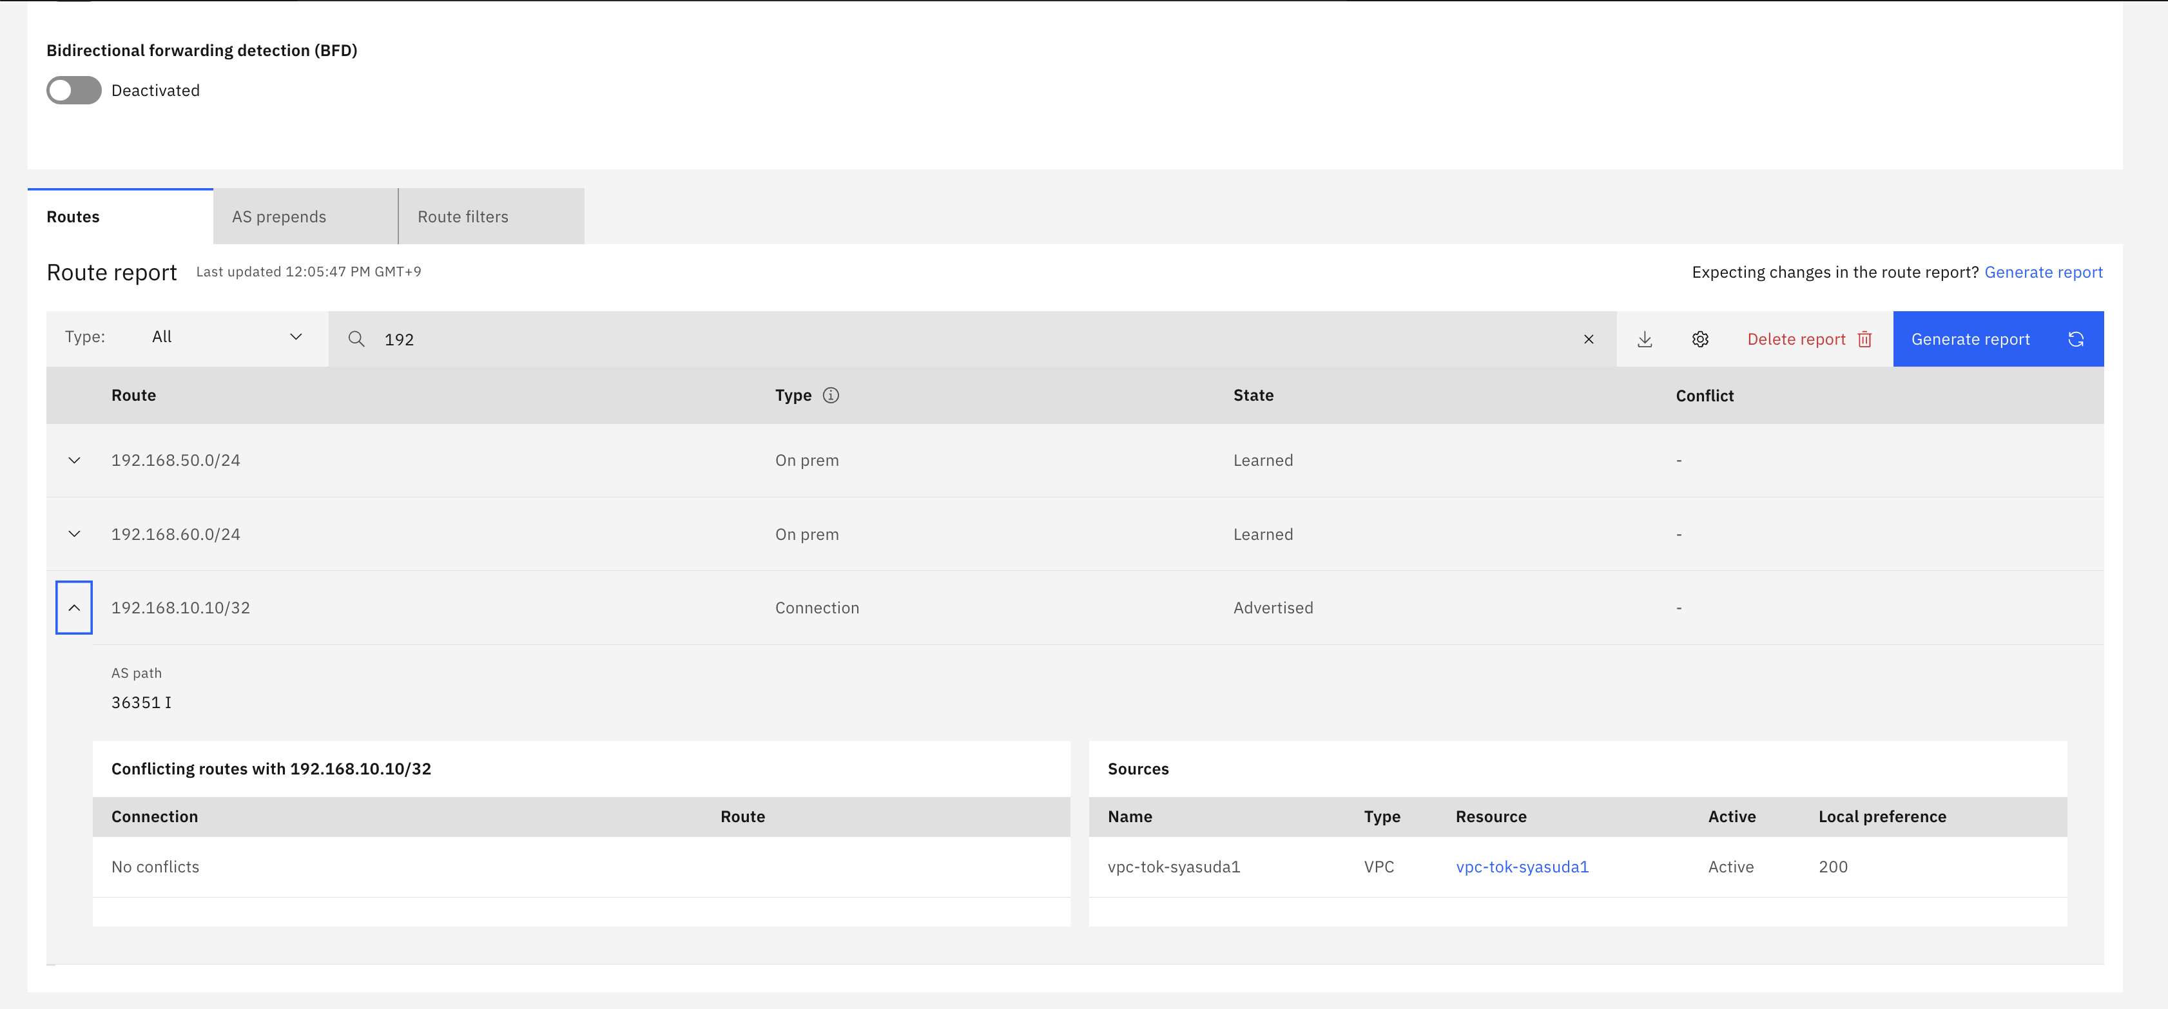Screen dimensions: 2168x1009
Task: Click the Route column header
Action: [134, 396]
